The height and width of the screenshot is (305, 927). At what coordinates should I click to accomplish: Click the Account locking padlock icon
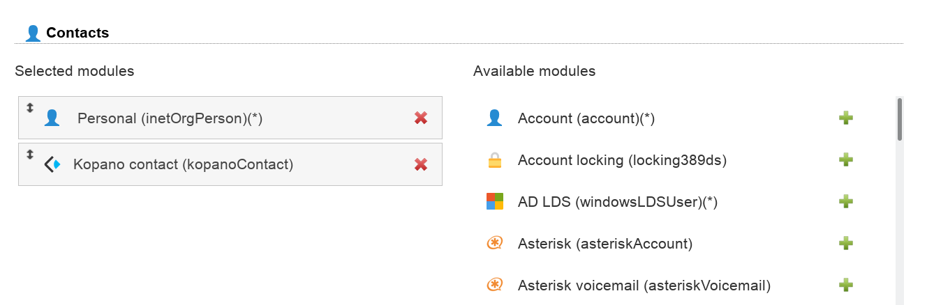tap(494, 161)
